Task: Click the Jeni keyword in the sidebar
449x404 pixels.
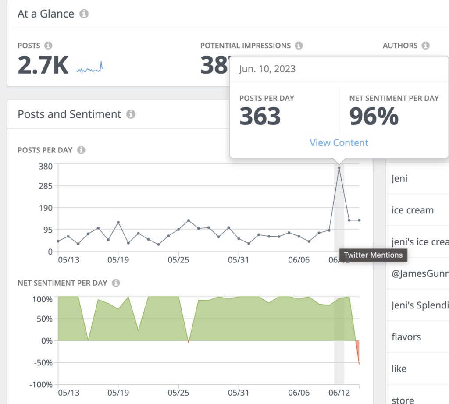Action: [x=399, y=179]
